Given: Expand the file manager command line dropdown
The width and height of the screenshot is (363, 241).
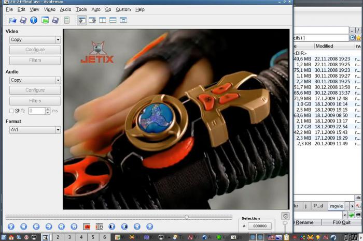Looking at the screenshot, I should (x=345, y=215).
